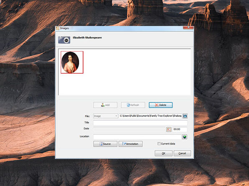
Task: Open the calendar date picker icon
Action: 169,129
